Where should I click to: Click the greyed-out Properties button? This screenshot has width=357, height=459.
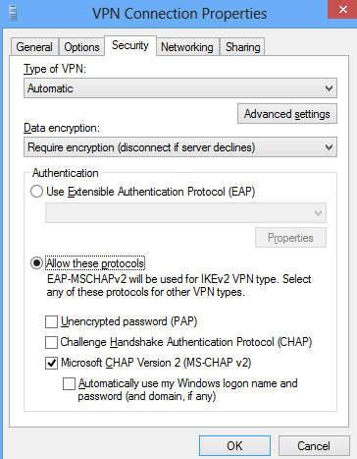click(290, 238)
